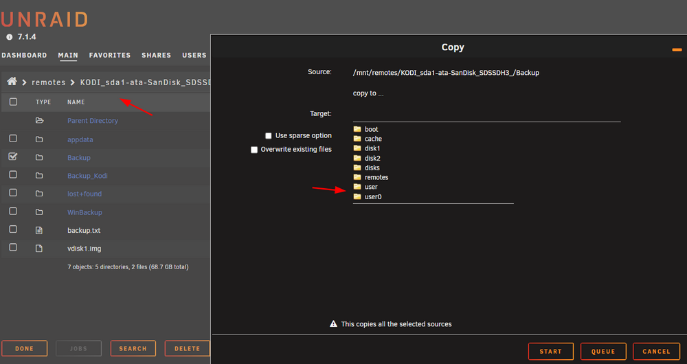Click the home icon in breadcrumb
The image size is (687, 364).
(12, 82)
